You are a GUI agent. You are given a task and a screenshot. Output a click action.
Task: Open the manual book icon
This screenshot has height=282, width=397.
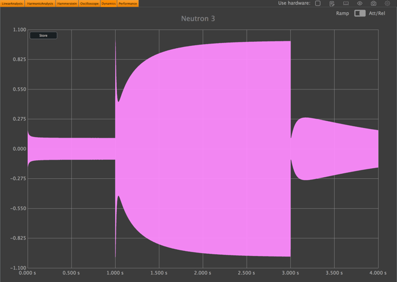pos(345,3)
